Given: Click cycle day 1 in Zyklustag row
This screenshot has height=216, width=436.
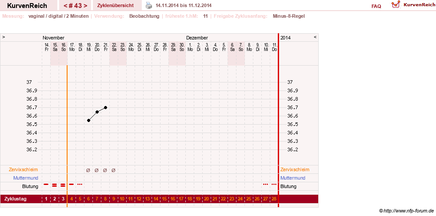Looking at the screenshot, I should 46,199.
